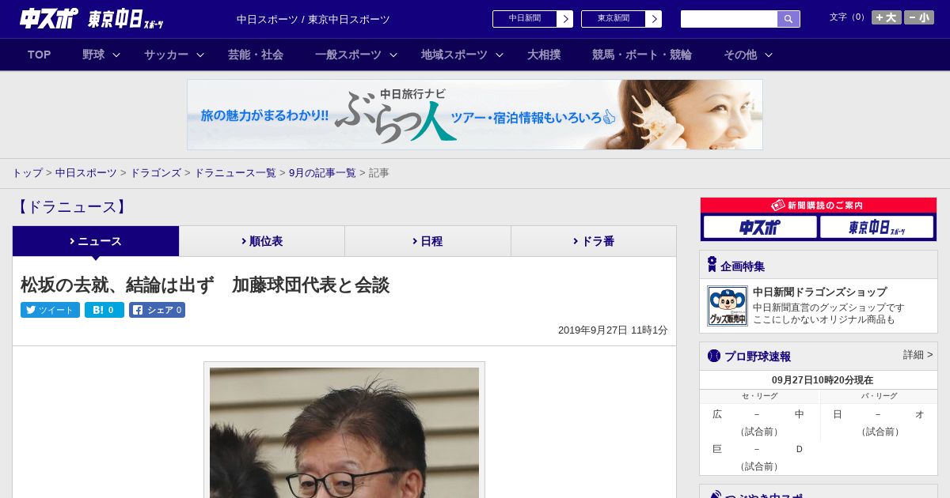Switch to the 日程 tab
950x498 pixels.
click(x=427, y=241)
